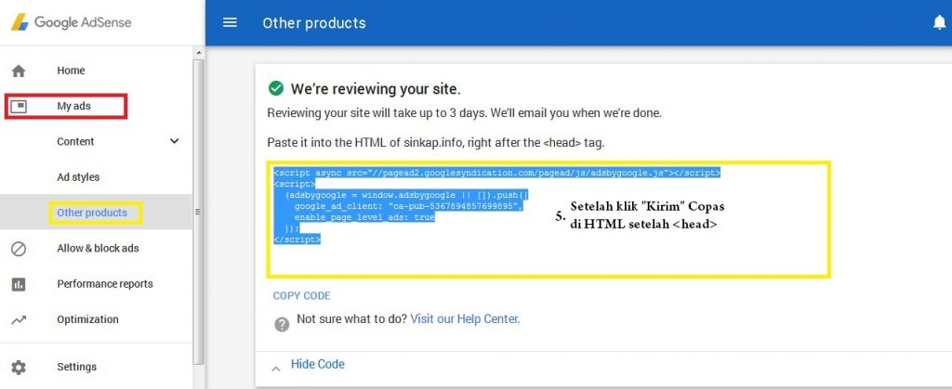Open the notifications bell
Image resolution: width=952 pixels, height=389 pixels.
click(x=939, y=23)
